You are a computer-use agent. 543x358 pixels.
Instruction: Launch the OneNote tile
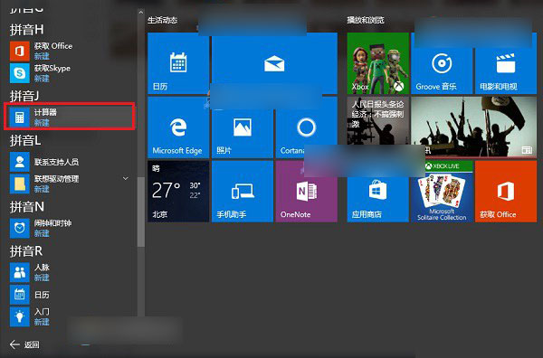[x=307, y=192]
